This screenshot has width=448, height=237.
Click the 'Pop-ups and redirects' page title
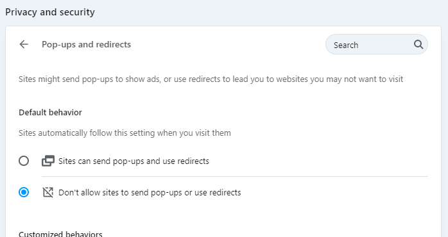pos(86,44)
